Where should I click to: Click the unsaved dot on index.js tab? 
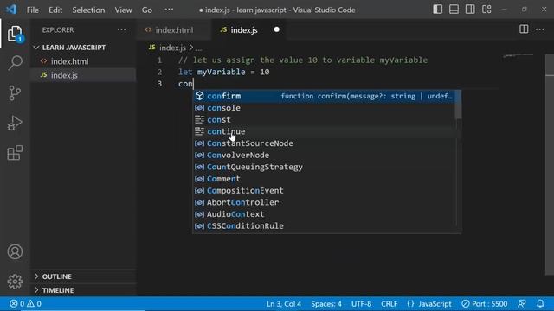point(276,29)
